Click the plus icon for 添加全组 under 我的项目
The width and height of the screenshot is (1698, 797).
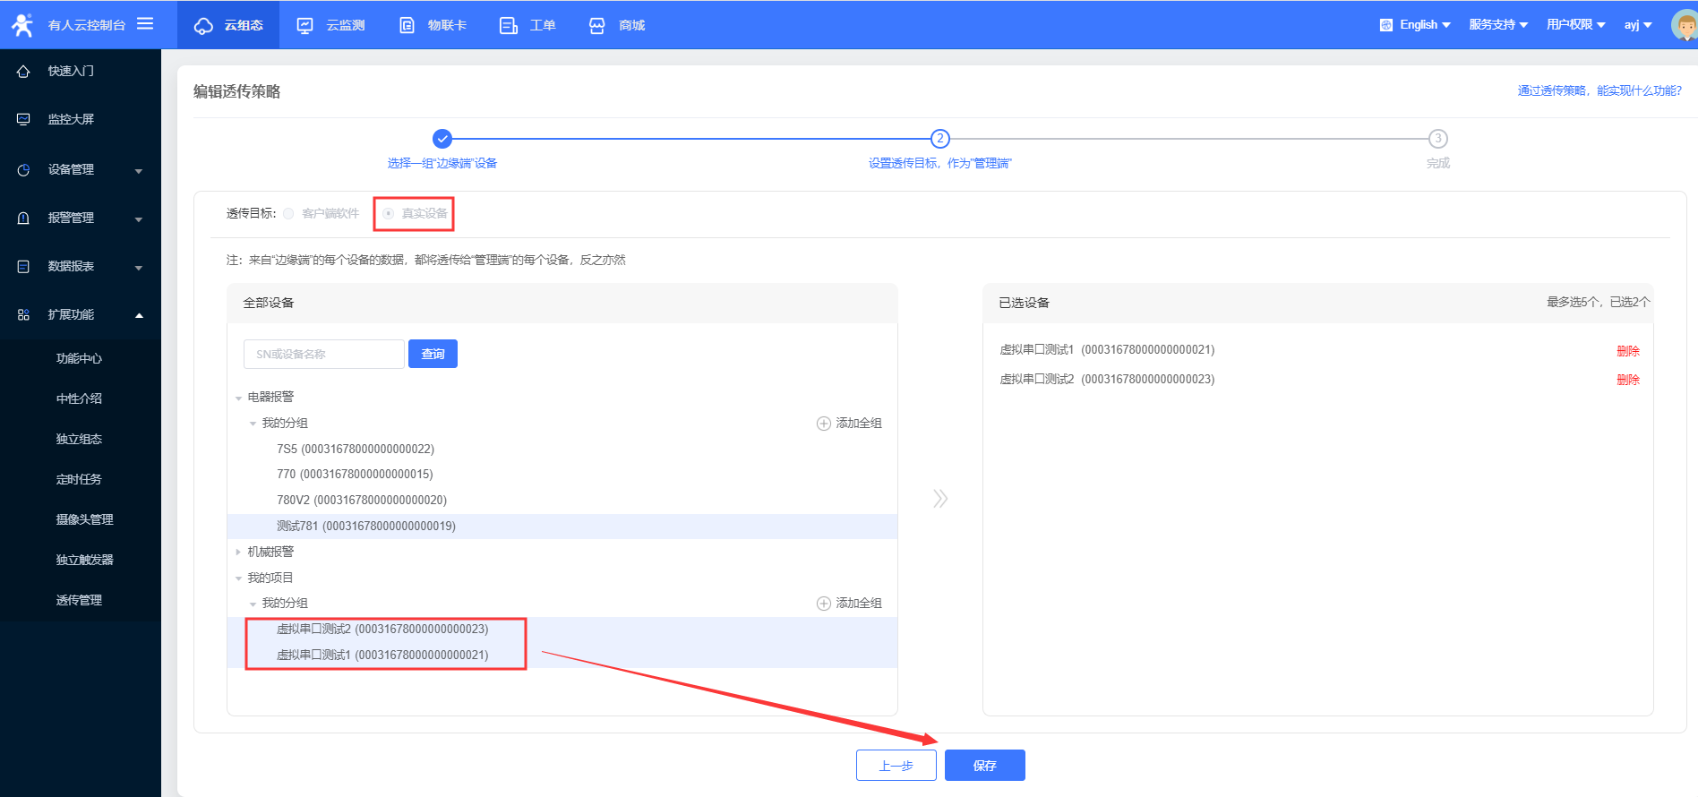(824, 604)
